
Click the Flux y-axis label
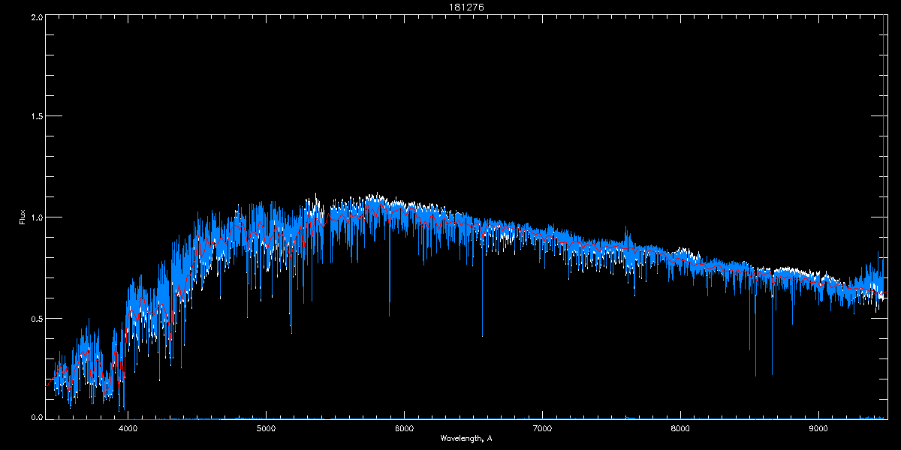23,217
